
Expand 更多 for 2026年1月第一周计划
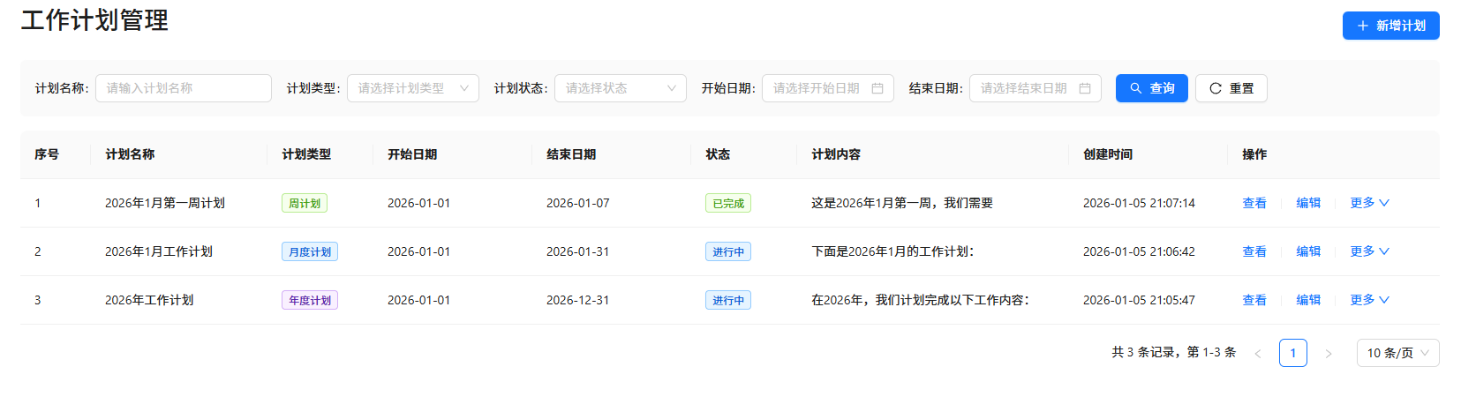[x=1369, y=203]
